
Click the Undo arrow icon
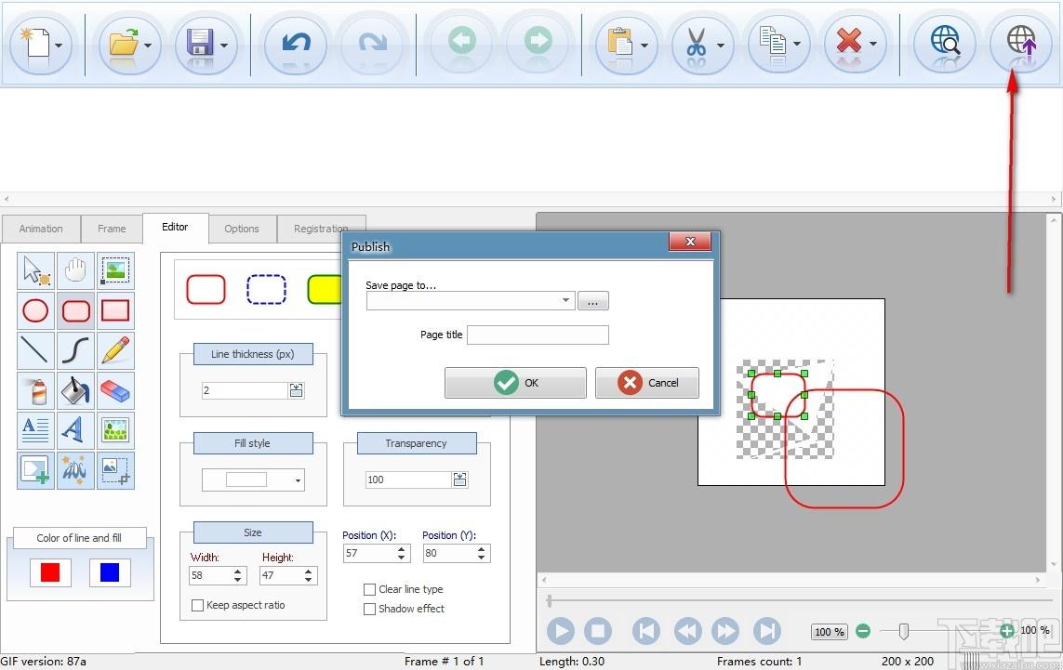tap(297, 44)
